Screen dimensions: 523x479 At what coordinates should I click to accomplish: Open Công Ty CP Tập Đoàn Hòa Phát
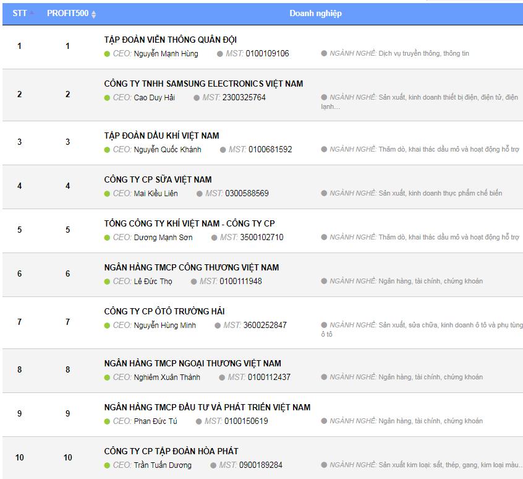(171, 451)
